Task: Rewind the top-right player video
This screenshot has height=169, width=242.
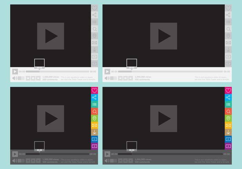Action: click(120, 78)
